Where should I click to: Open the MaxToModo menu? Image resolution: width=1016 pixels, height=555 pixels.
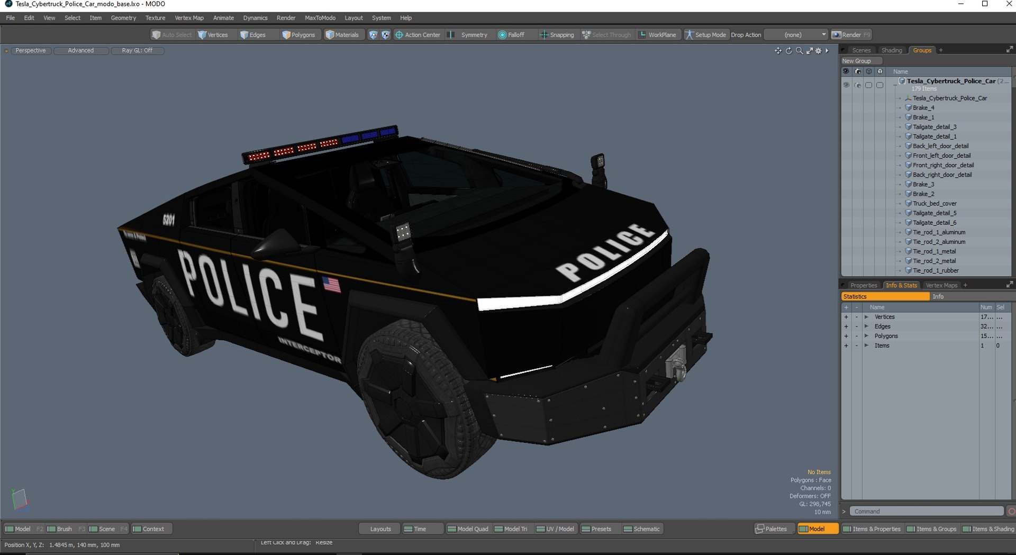point(320,18)
